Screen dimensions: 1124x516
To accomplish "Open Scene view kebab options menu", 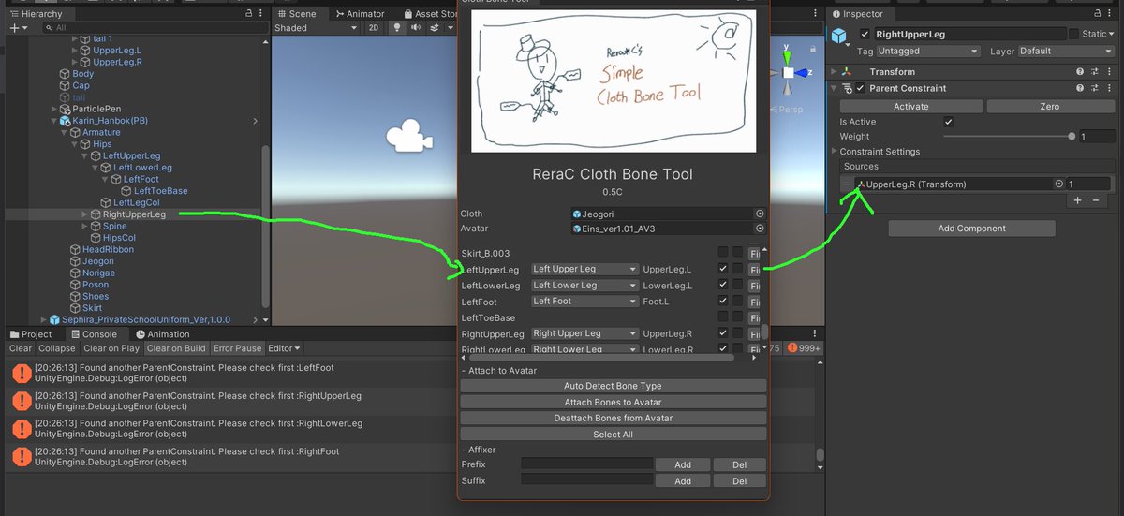I will pyautogui.click(x=814, y=14).
